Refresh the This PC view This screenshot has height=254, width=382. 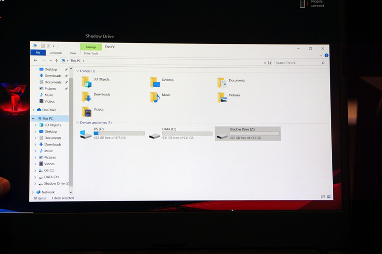(x=269, y=63)
